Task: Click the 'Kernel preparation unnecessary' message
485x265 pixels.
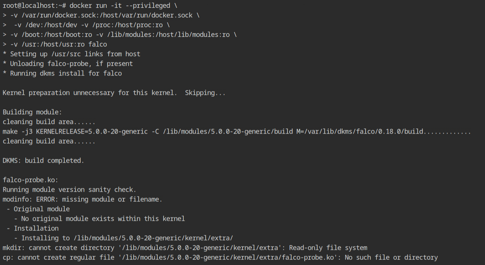Action: pos(114,93)
